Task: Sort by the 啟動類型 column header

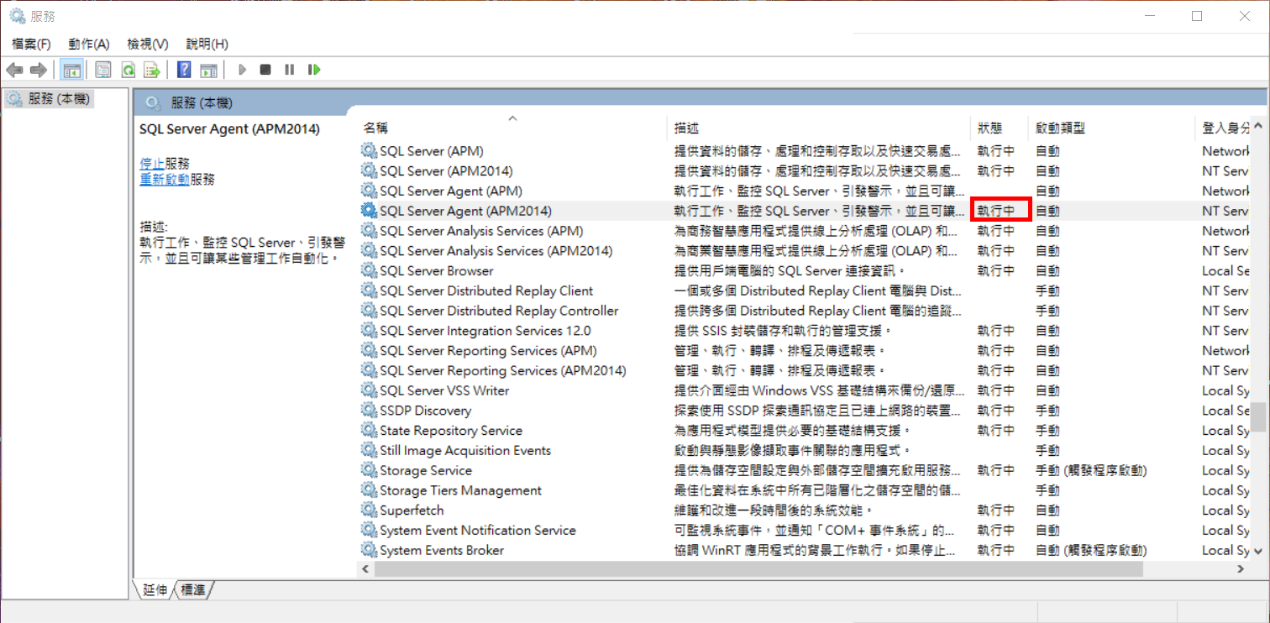Action: tap(1111, 128)
